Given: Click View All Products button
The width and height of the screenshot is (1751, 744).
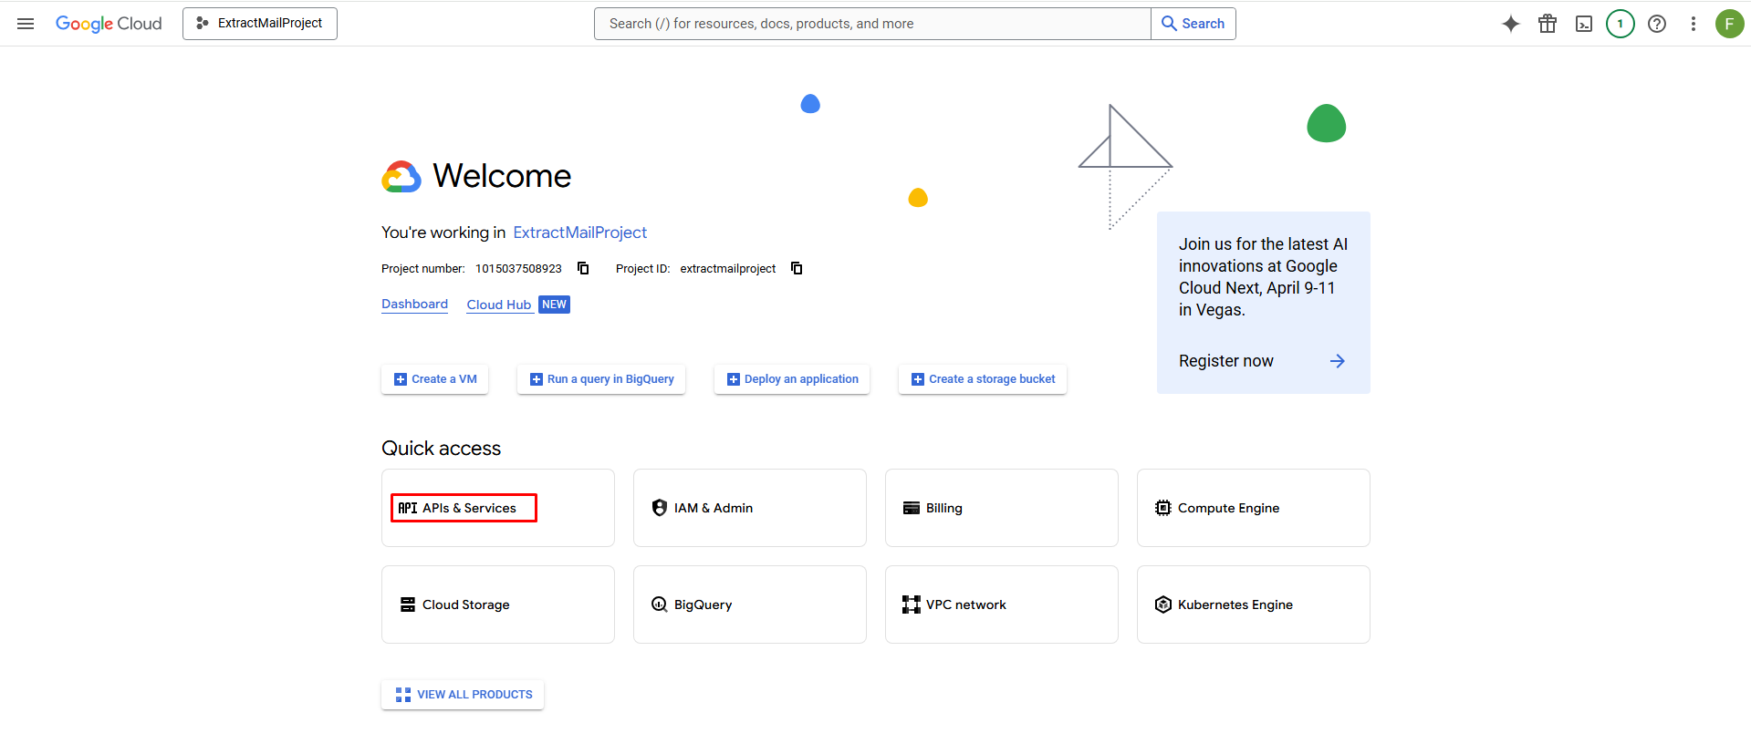Looking at the screenshot, I should [463, 695].
